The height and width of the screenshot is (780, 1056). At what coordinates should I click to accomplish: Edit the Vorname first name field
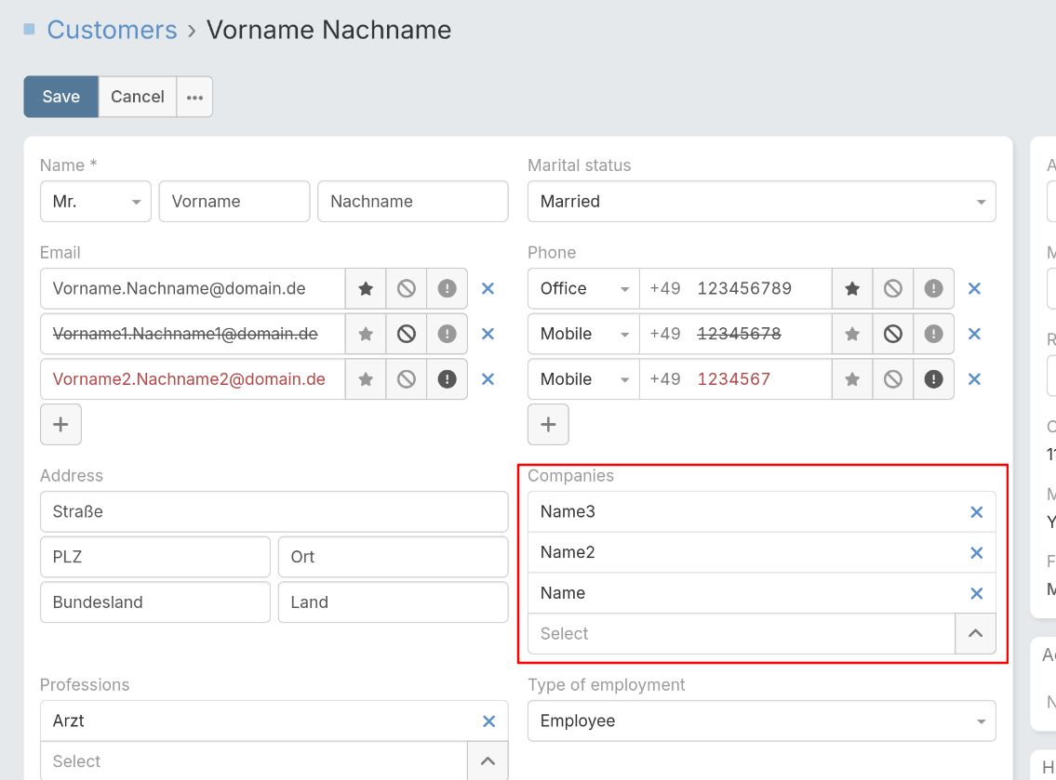pos(234,201)
